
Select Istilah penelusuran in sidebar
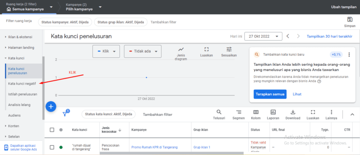tap(22, 94)
